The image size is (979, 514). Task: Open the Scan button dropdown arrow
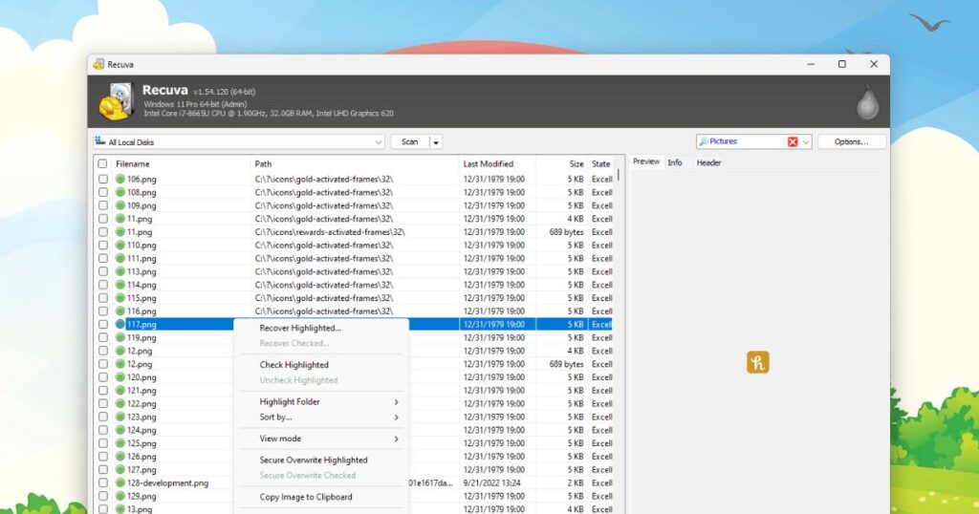pos(436,142)
